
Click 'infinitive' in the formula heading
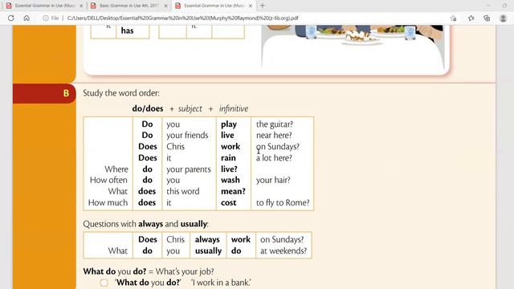234,108
